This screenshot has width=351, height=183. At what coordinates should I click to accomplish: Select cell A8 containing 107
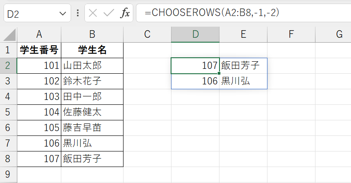39,159
